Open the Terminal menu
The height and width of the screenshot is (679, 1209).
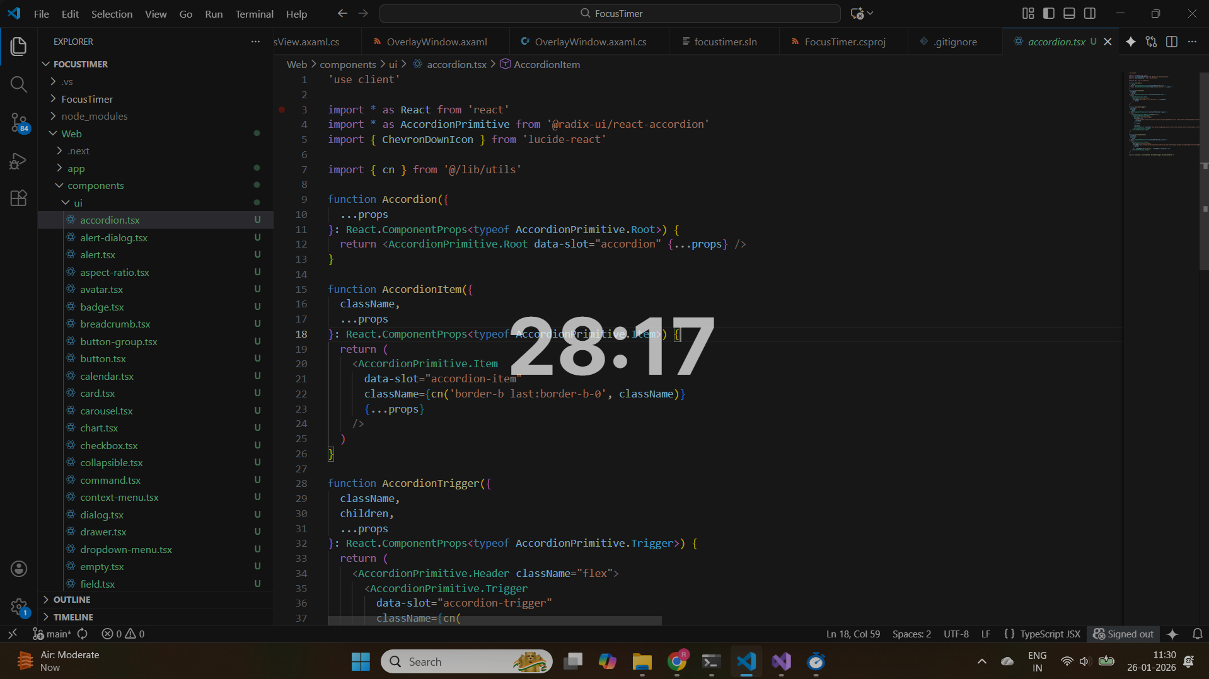[x=253, y=13]
